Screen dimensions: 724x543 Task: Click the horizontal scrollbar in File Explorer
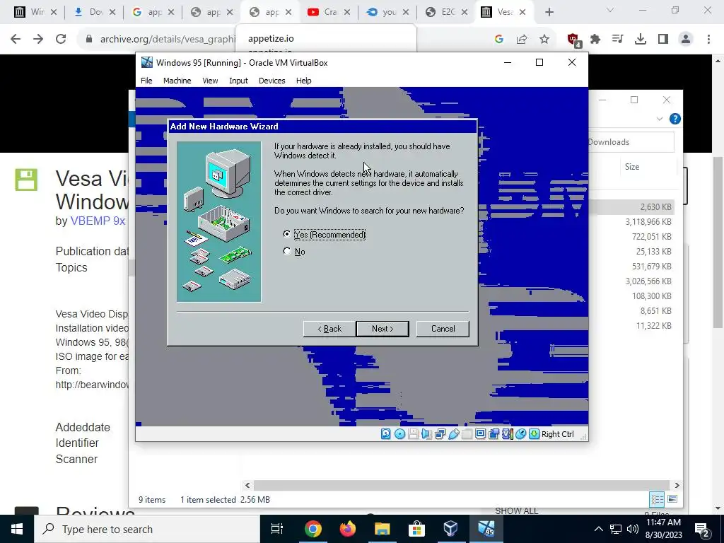click(x=462, y=485)
